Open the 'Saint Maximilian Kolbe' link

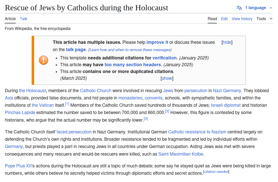pos(181,154)
